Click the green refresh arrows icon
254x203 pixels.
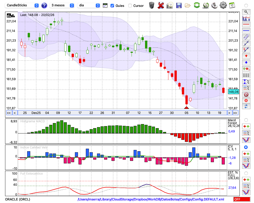pyautogui.click(x=197, y=5)
